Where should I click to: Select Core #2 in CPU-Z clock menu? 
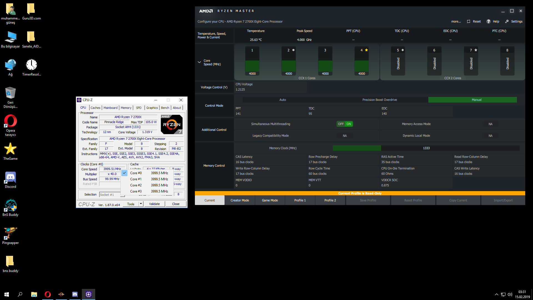pyautogui.click(x=147, y=185)
